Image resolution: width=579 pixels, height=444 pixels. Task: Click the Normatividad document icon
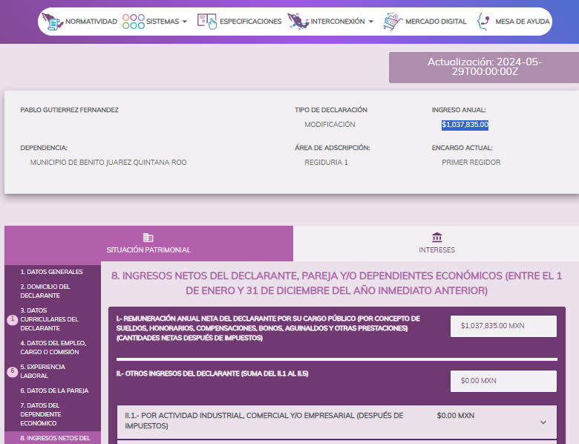pos(53,22)
